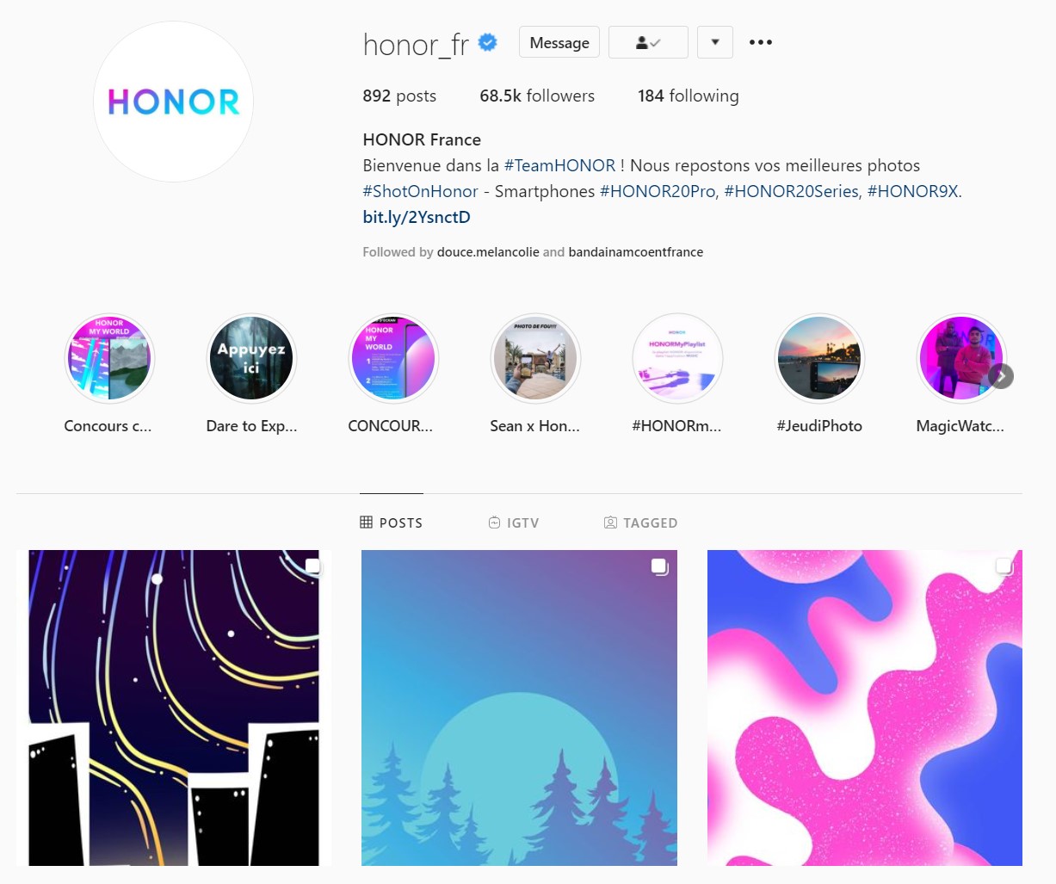
Task: Open the #TeamHONOR hashtag link
Action: pyautogui.click(x=559, y=165)
